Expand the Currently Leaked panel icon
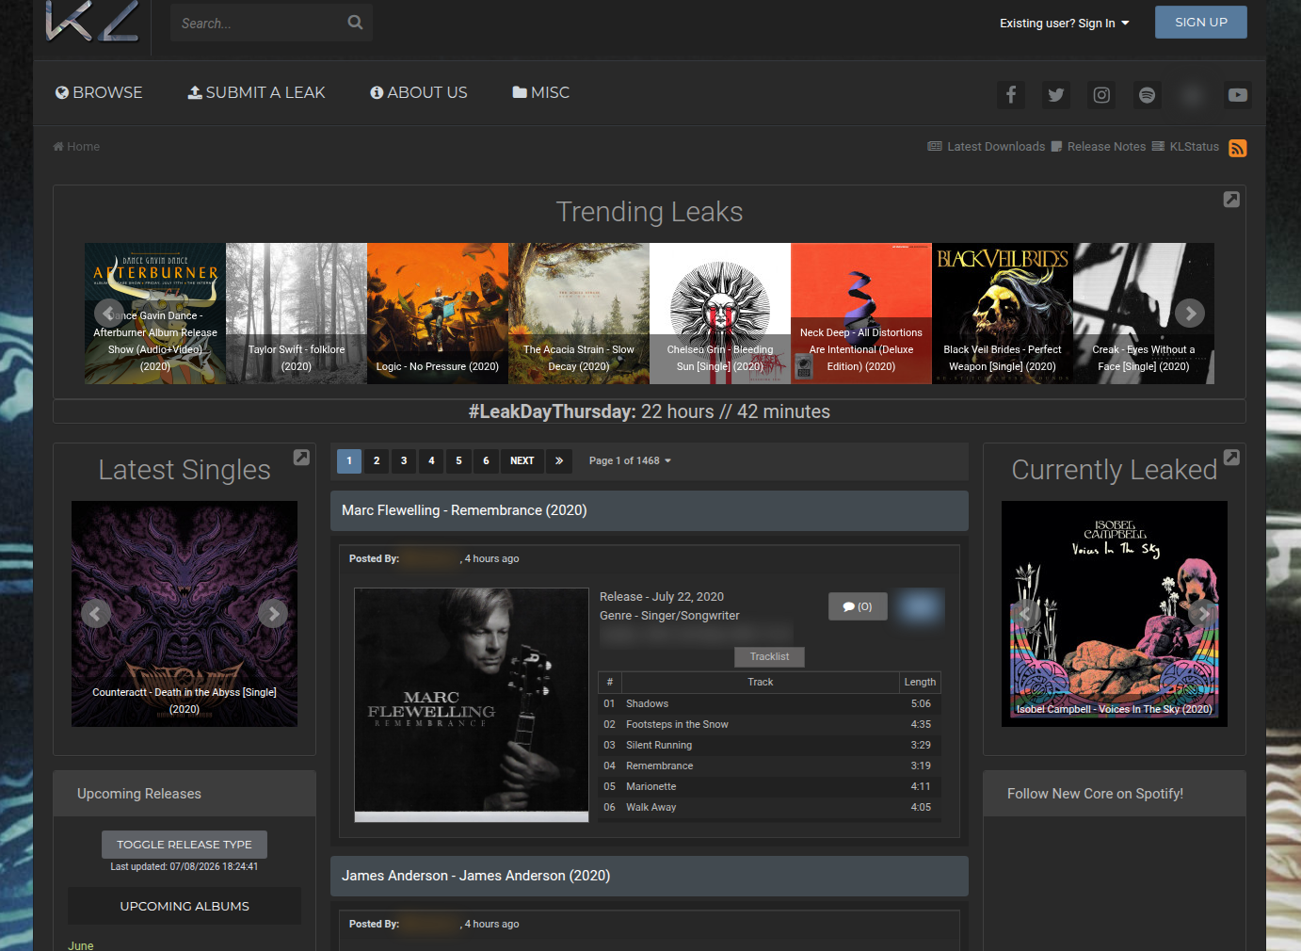This screenshot has width=1301, height=951. pos(1231,458)
